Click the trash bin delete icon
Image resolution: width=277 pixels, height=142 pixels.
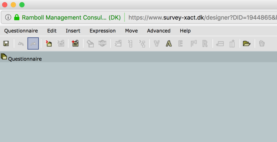pos(262,44)
